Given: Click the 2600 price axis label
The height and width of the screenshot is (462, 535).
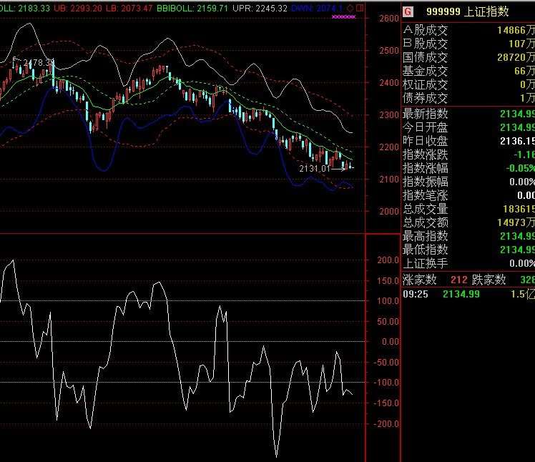Looking at the screenshot, I should pyautogui.click(x=389, y=19).
